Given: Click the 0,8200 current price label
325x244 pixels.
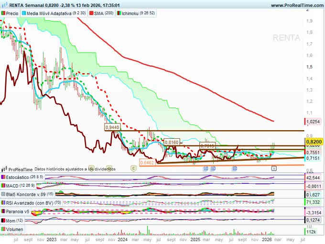Looking at the screenshot, I should [x=314, y=142].
